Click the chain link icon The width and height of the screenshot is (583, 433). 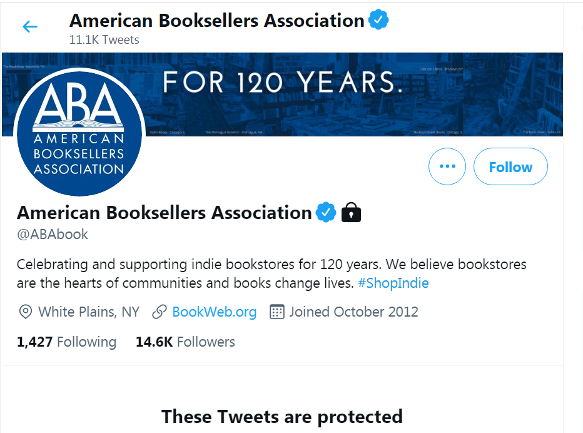(x=160, y=312)
